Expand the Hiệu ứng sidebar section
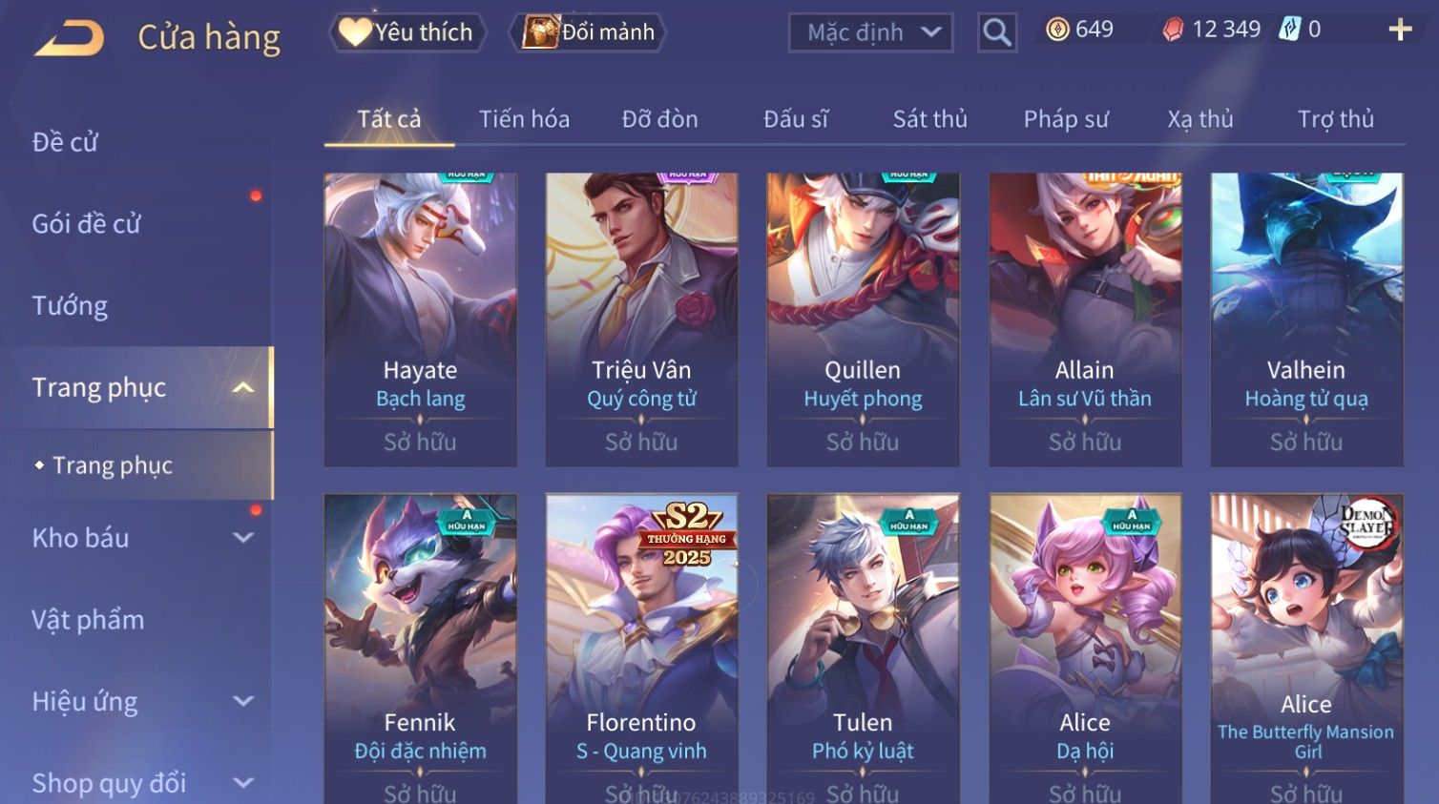This screenshot has width=1439, height=804. [243, 701]
